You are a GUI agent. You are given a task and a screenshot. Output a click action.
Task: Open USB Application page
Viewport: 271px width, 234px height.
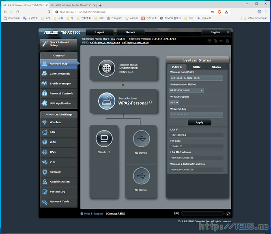coord(59,103)
